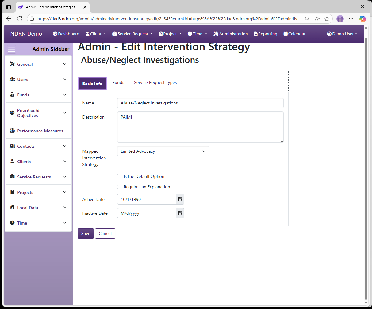Click the Funds money bag icon
This screenshot has height=309, width=372.
12,95
